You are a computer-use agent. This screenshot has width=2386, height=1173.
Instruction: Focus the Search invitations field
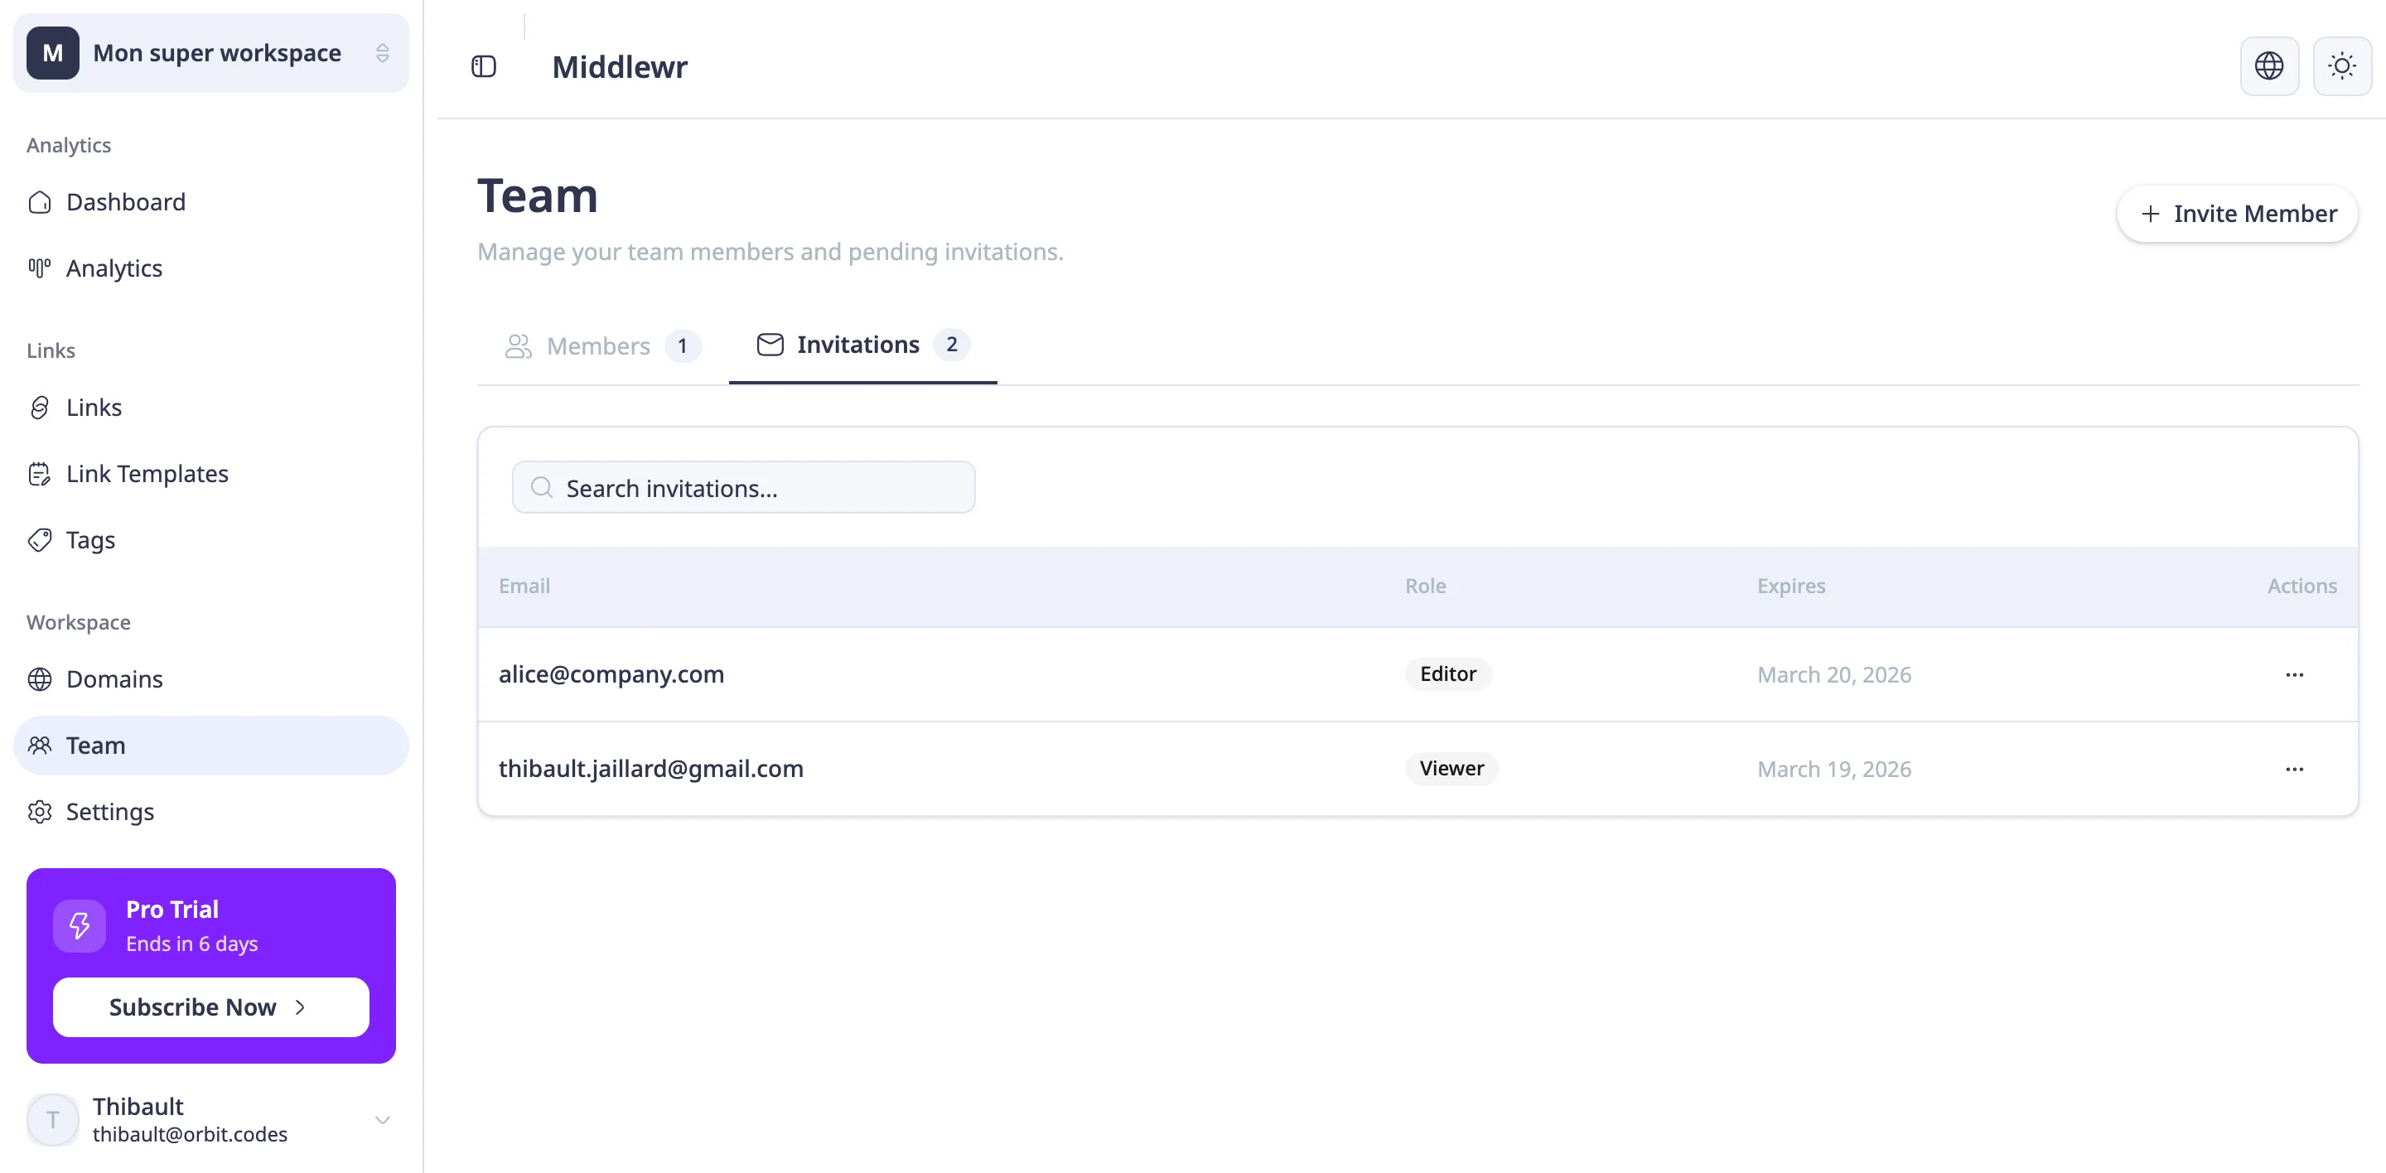(x=743, y=488)
